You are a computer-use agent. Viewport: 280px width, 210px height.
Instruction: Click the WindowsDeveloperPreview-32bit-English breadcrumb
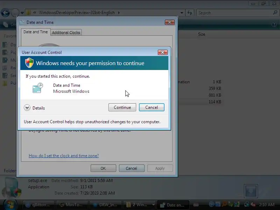point(77,13)
